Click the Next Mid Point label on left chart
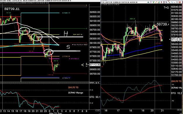 (80, 45)
